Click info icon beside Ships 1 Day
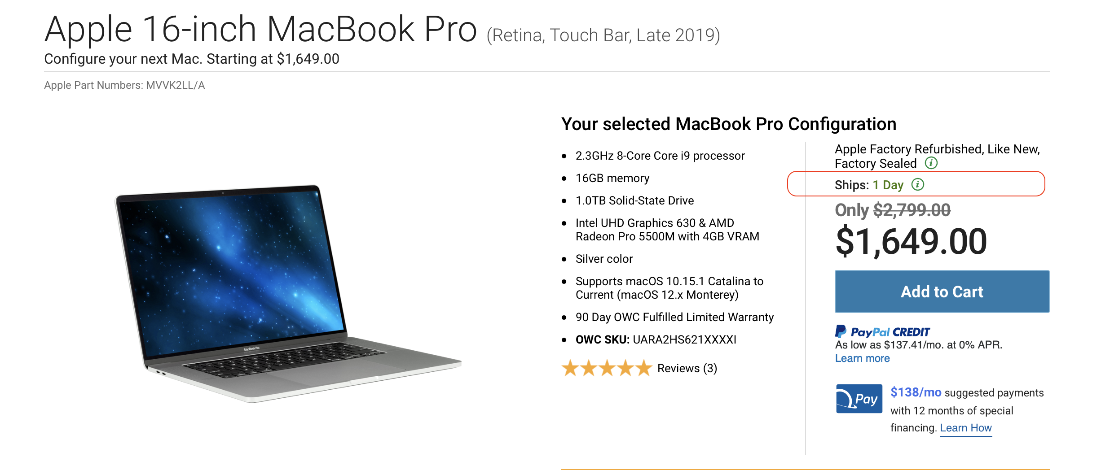The height and width of the screenshot is (470, 1101). click(x=918, y=184)
